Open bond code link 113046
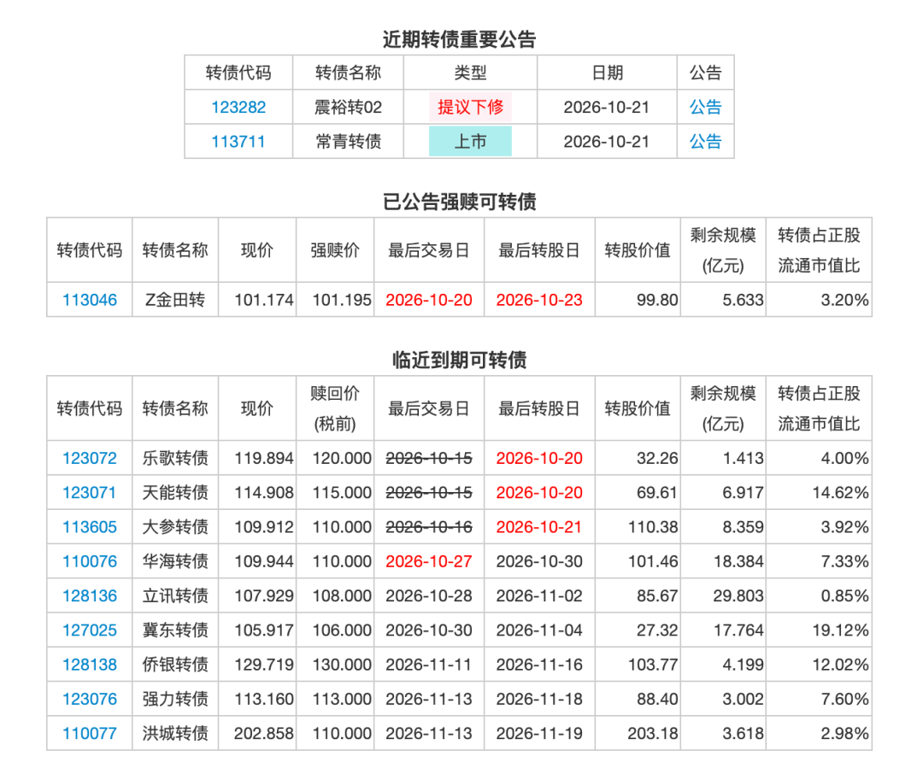 (90, 300)
